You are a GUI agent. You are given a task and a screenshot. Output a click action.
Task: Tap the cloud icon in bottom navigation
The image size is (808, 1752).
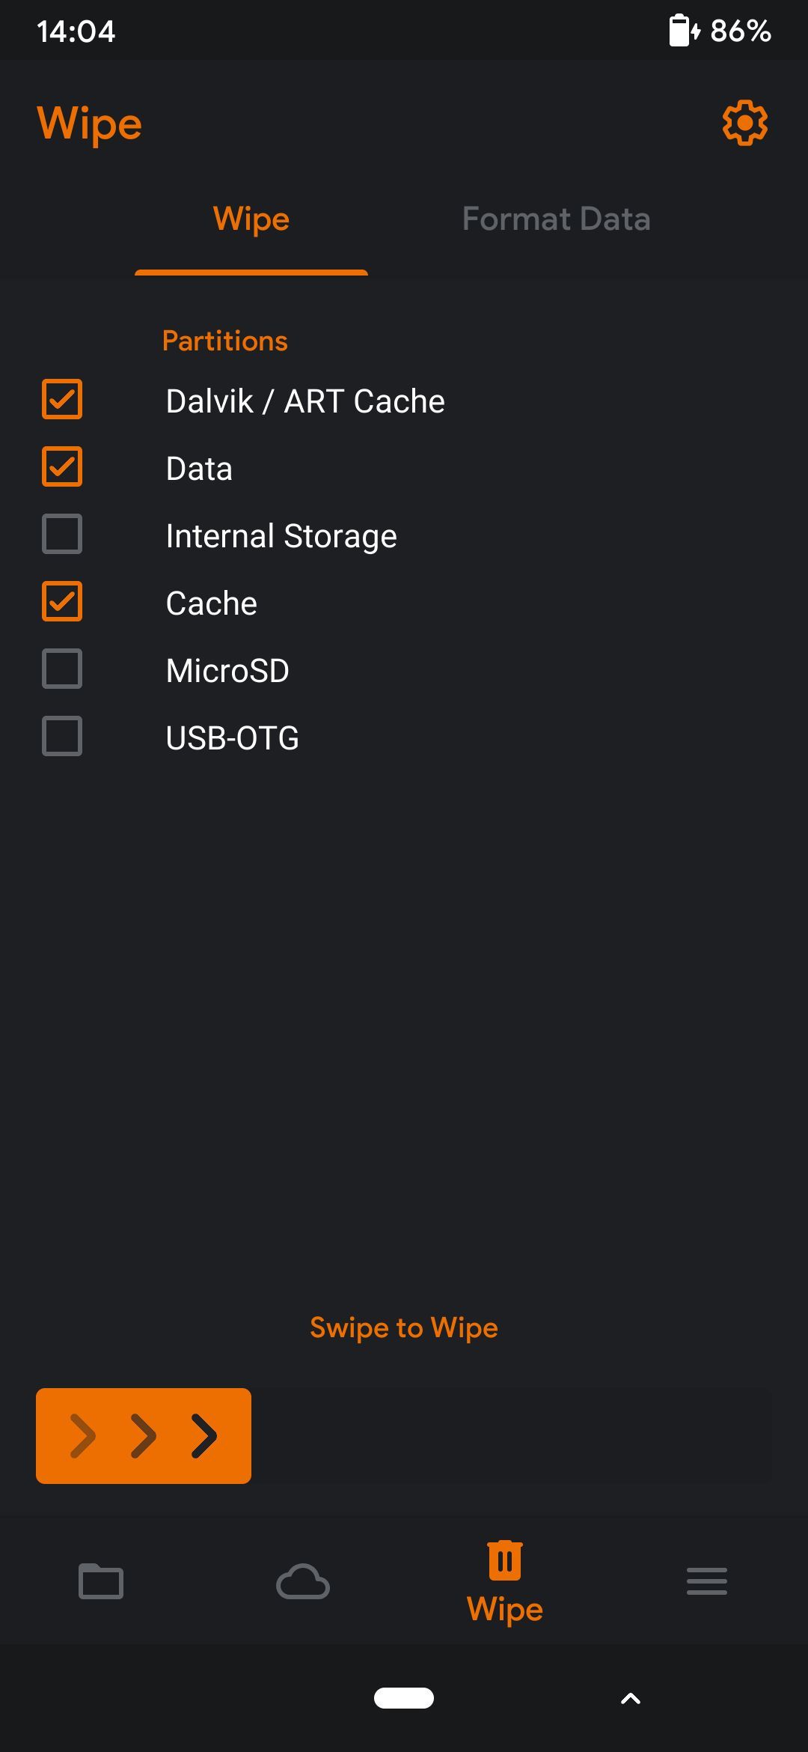coord(303,1581)
